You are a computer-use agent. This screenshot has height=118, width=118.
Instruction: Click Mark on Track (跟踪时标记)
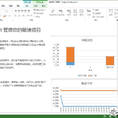[39, 10]
